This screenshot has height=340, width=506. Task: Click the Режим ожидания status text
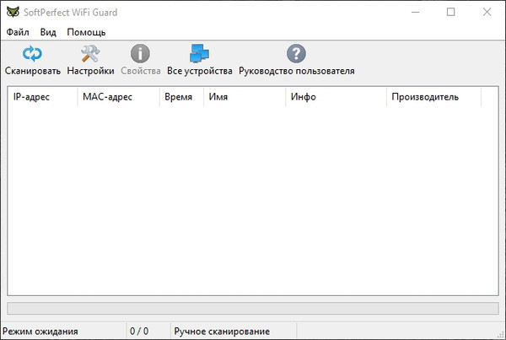(41, 331)
